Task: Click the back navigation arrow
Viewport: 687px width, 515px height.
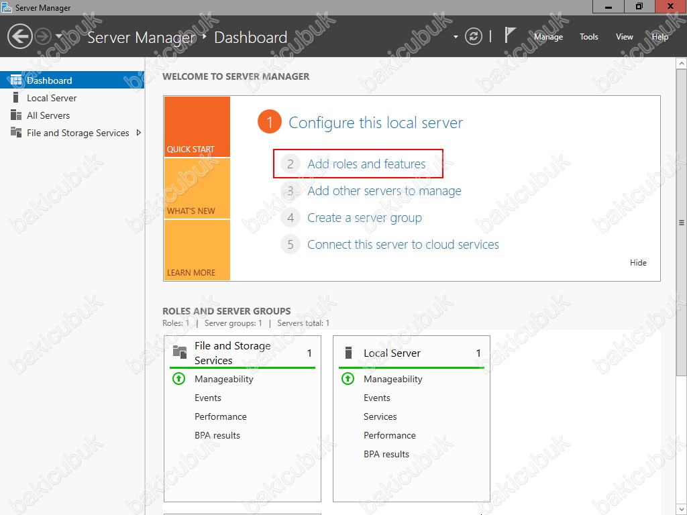Action: click(19, 36)
